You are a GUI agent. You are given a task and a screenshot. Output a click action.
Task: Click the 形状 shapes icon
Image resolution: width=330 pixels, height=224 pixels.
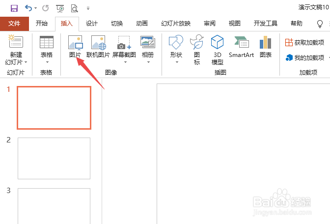pyautogui.click(x=176, y=42)
